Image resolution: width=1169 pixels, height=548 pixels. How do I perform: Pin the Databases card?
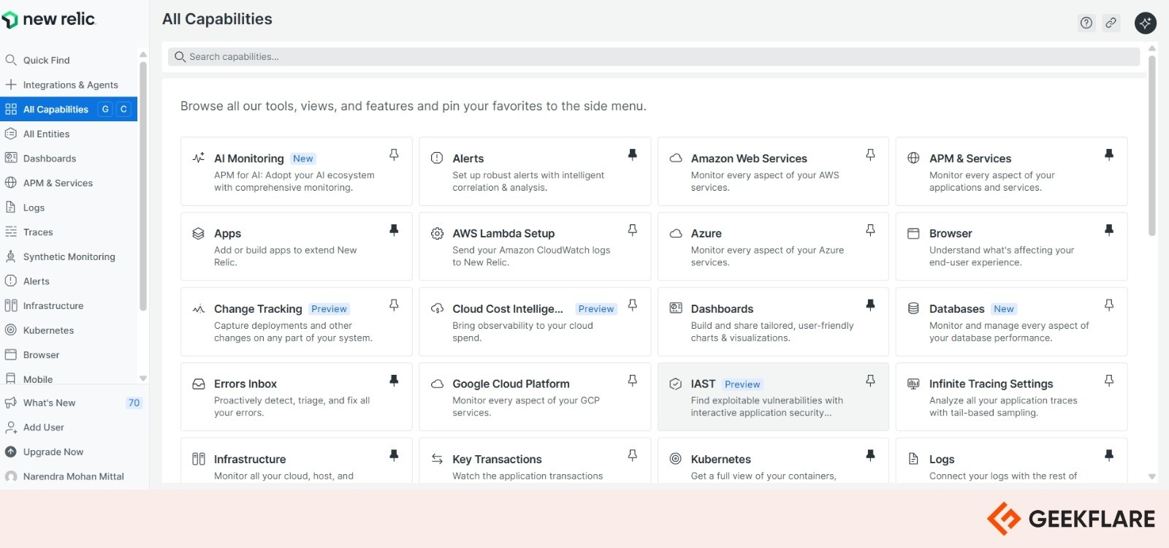click(1109, 305)
